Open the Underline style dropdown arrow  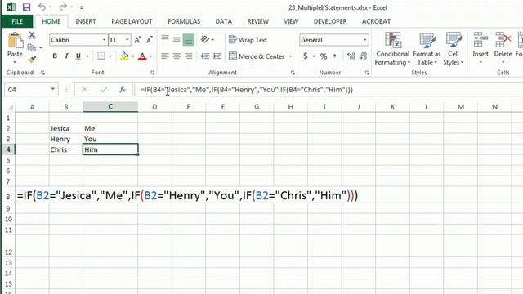coord(87,56)
